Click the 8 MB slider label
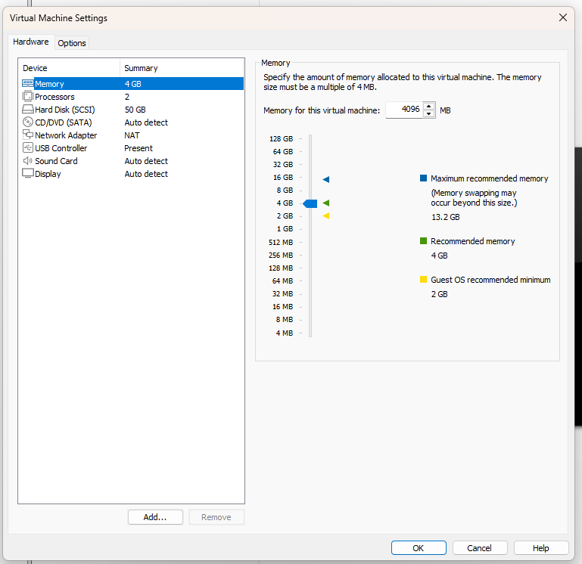Image resolution: width=582 pixels, height=564 pixels. click(x=285, y=319)
